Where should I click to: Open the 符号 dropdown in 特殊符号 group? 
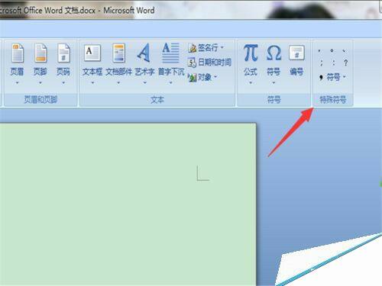click(x=333, y=77)
